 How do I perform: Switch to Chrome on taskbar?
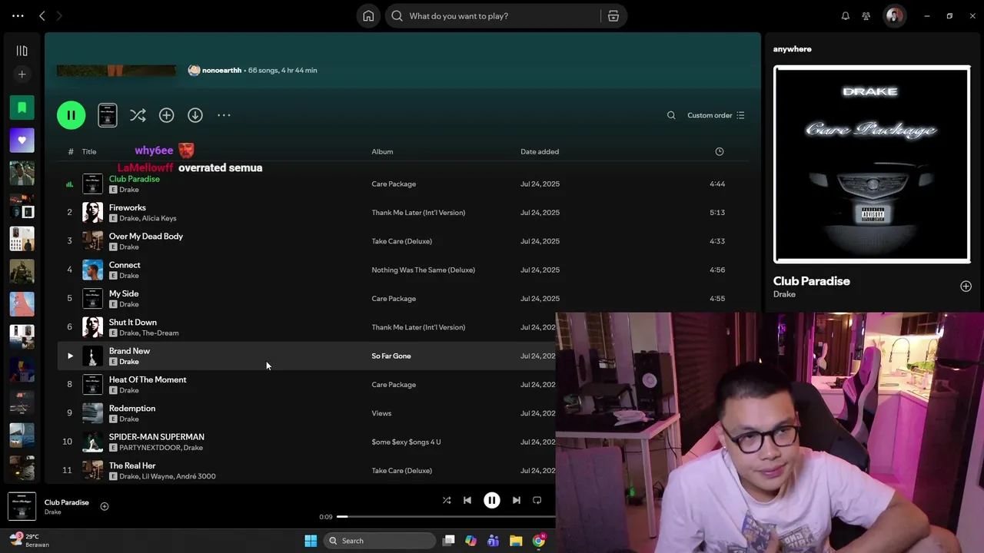pyautogui.click(x=539, y=541)
